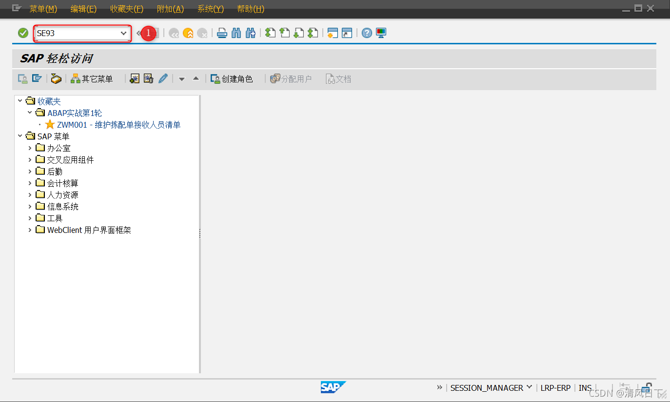The height and width of the screenshot is (402, 670).
Task: Select the ABAP实战第1轮 folder label
Action: click(75, 113)
